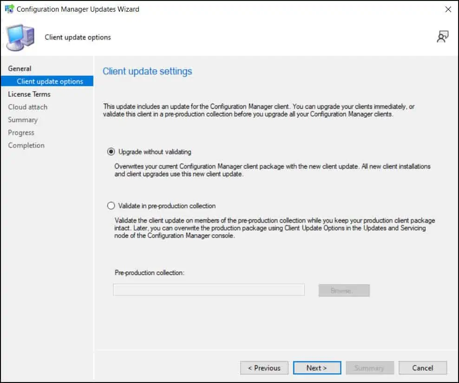The image size is (459, 383).
Task: Select the Cloud attach step
Action: (x=27, y=107)
